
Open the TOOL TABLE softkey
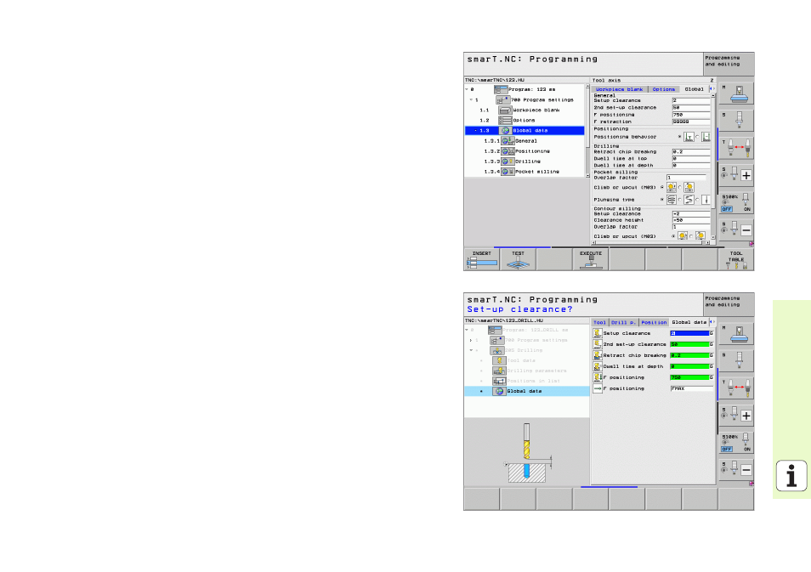[735, 259]
